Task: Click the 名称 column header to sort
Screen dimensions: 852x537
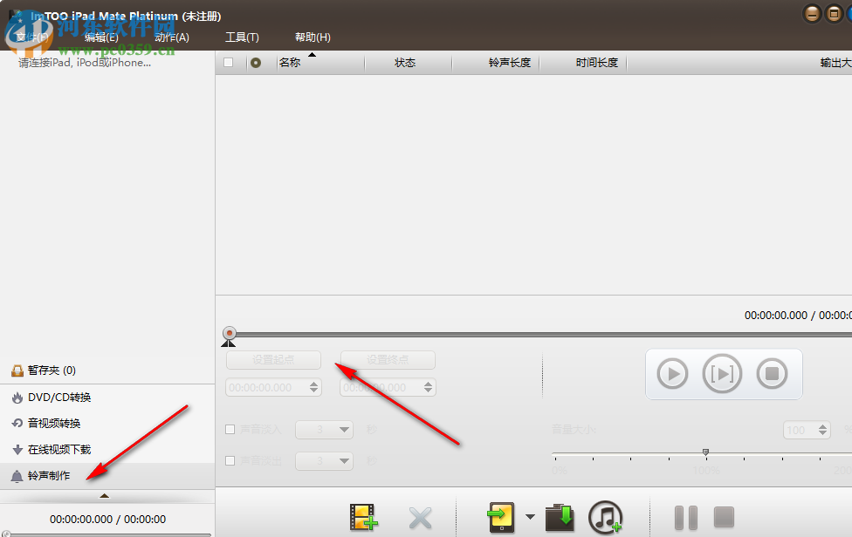Action: [289, 62]
